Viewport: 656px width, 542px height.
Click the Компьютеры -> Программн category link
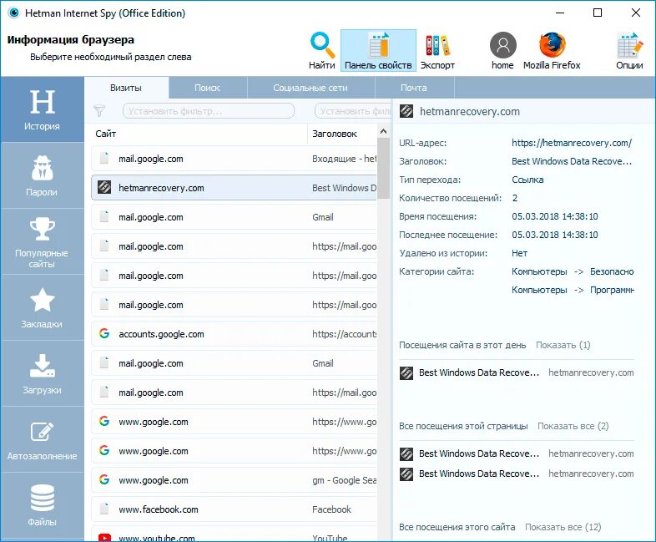pos(573,290)
